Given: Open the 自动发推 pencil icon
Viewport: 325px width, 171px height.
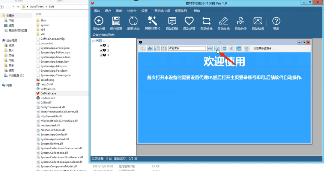Looking at the screenshot, I should coord(223,21).
